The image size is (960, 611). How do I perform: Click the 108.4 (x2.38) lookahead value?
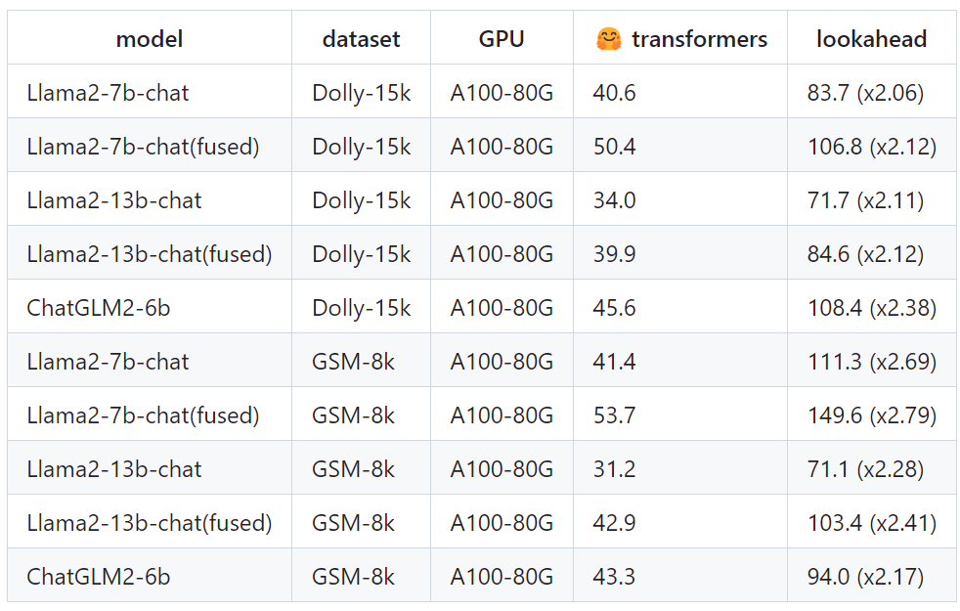click(872, 307)
